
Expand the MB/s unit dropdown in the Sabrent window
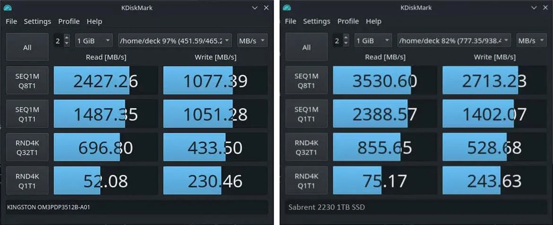(531, 41)
